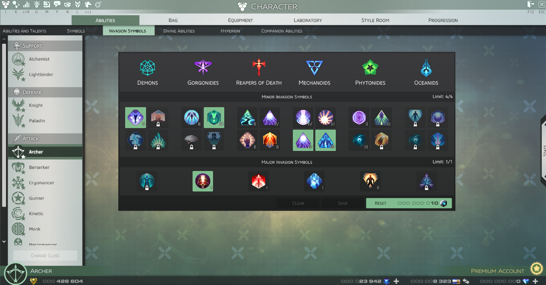Select the Berserker class icon
The image size is (546, 285).
click(18, 167)
